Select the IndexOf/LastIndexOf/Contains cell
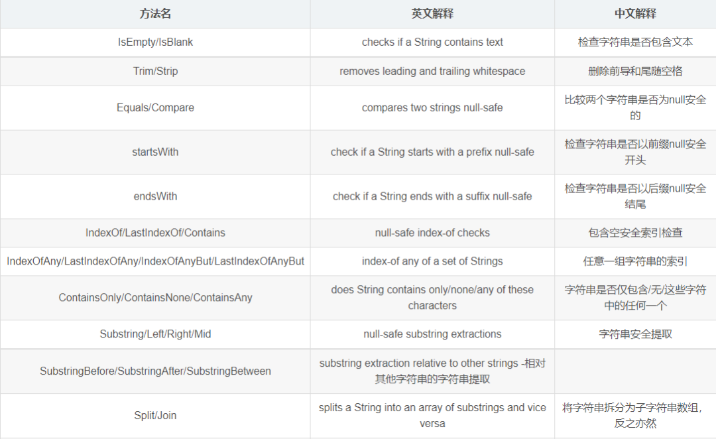The image size is (716, 439). pos(155,233)
